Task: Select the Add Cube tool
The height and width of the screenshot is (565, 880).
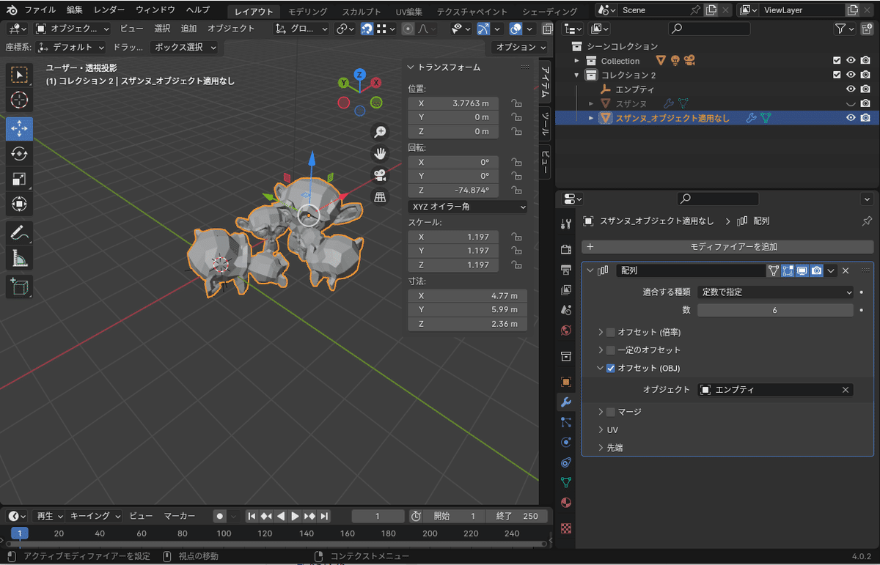Action: 19,286
